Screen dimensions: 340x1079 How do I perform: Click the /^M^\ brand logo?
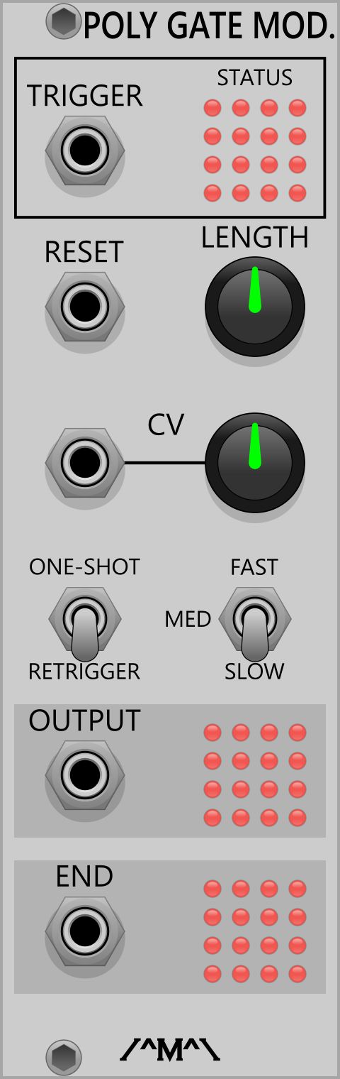coord(170,1049)
